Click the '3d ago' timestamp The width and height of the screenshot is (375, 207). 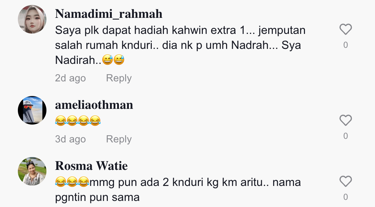[70, 139]
